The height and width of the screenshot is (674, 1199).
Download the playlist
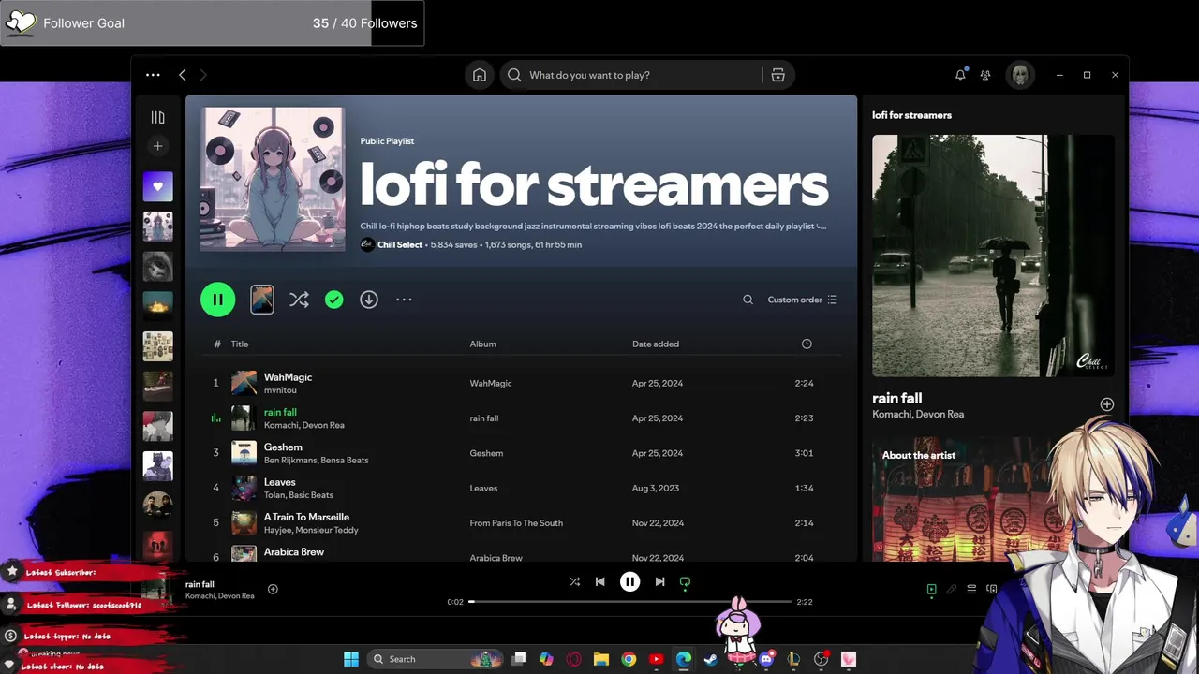(369, 300)
